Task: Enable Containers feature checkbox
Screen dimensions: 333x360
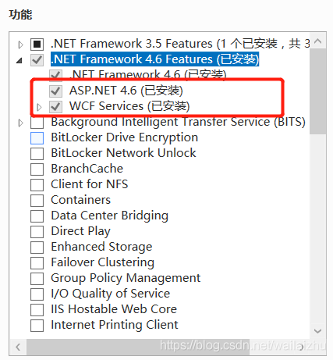Action: pyautogui.click(x=37, y=200)
